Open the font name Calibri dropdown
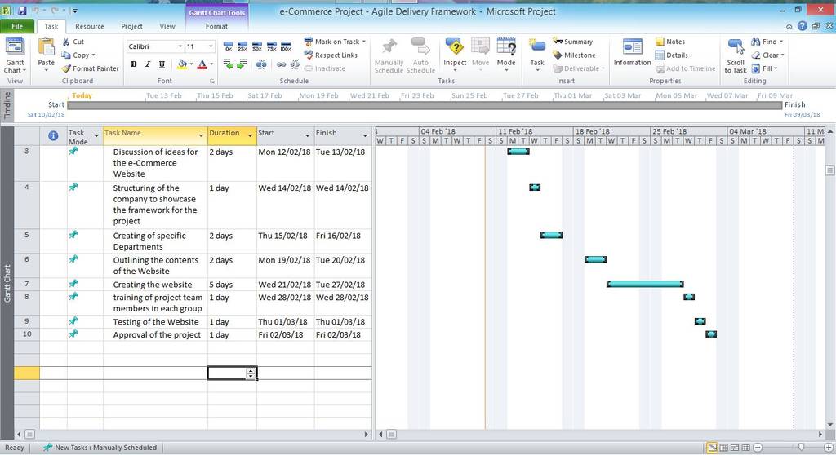 180,46
